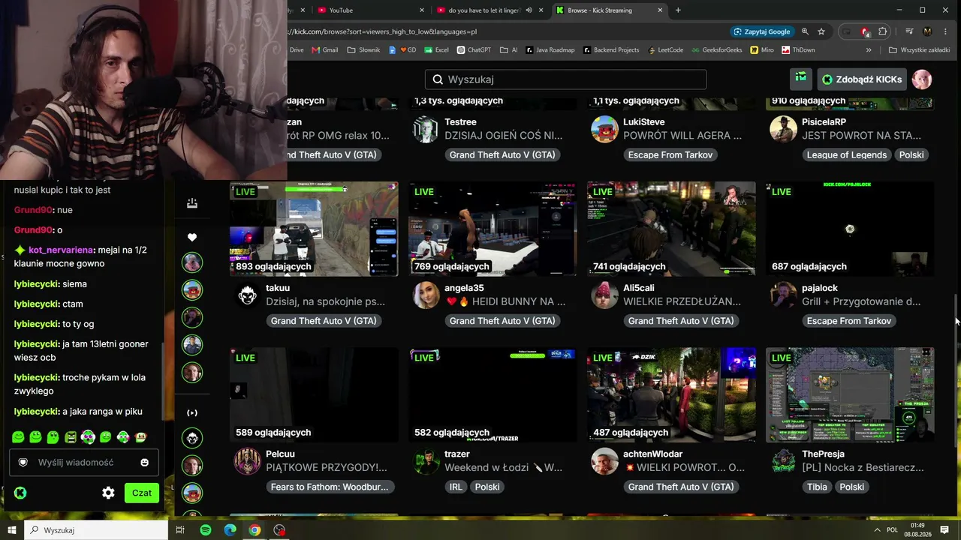Select the first green emote in chat row
This screenshot has width=961, height=540.
(x=18, y=437)
